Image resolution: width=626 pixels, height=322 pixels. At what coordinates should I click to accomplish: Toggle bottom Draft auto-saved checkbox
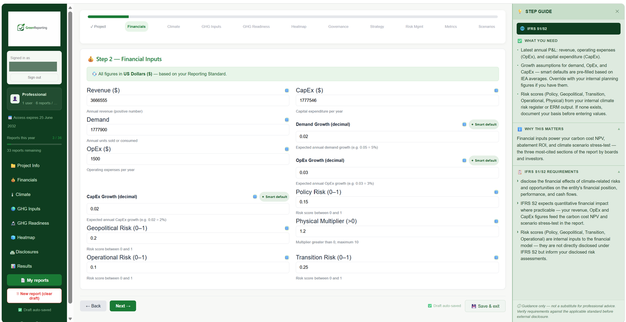[430, 306]
